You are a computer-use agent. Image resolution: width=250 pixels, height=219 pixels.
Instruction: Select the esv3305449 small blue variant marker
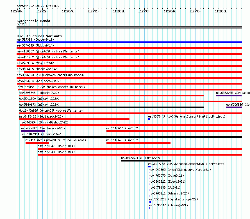click(x=149, y=119)
